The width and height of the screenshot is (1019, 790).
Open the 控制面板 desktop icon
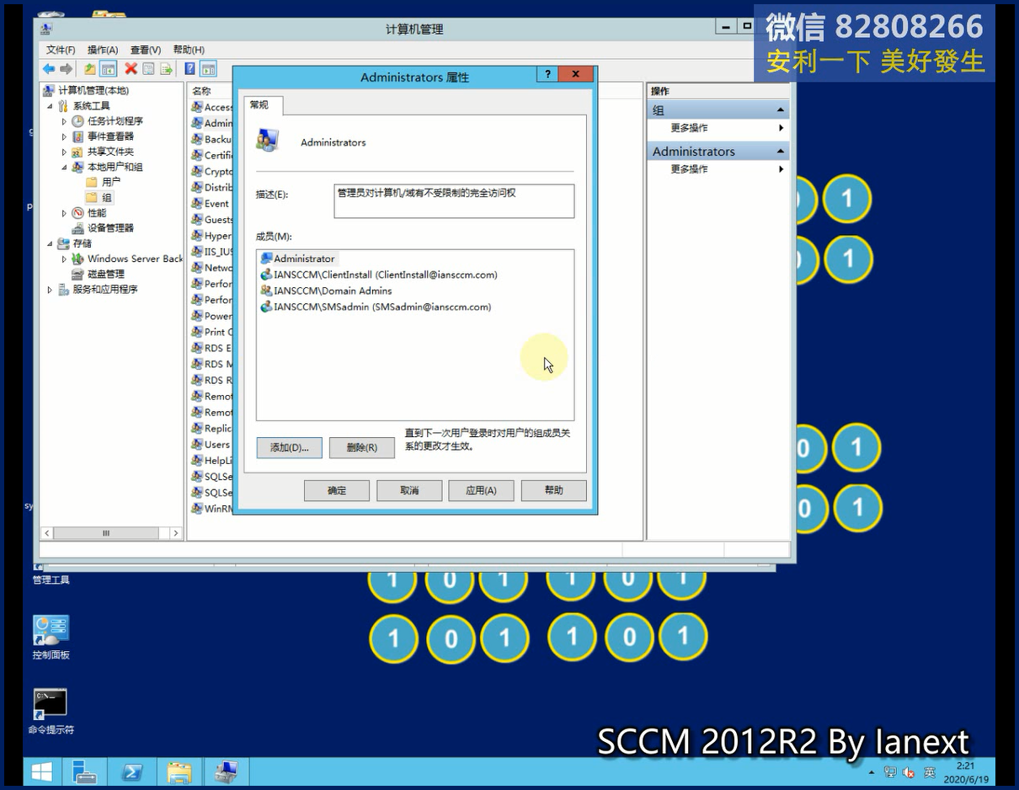pos(51,638)
